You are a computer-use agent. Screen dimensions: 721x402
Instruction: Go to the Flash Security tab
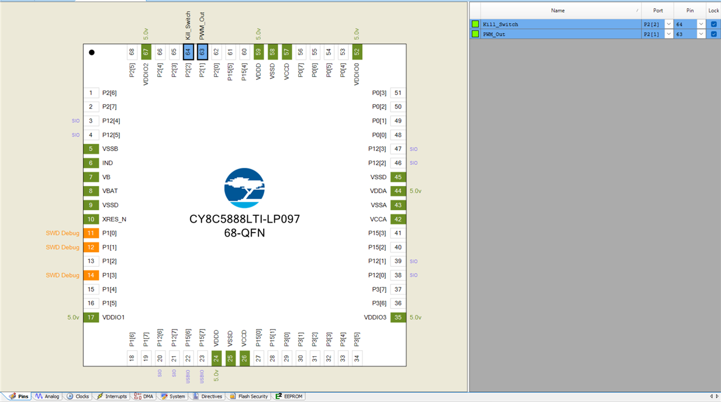tap(248, 396)
